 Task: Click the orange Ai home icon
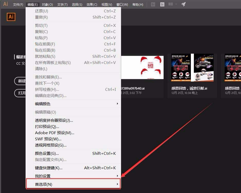click(x=11, y=17)
